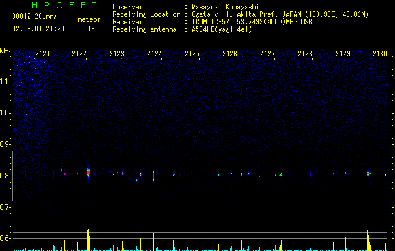Click the 2124 time marker
The height and width of the screenshot is (251, 395).
[x=154, y=54]
